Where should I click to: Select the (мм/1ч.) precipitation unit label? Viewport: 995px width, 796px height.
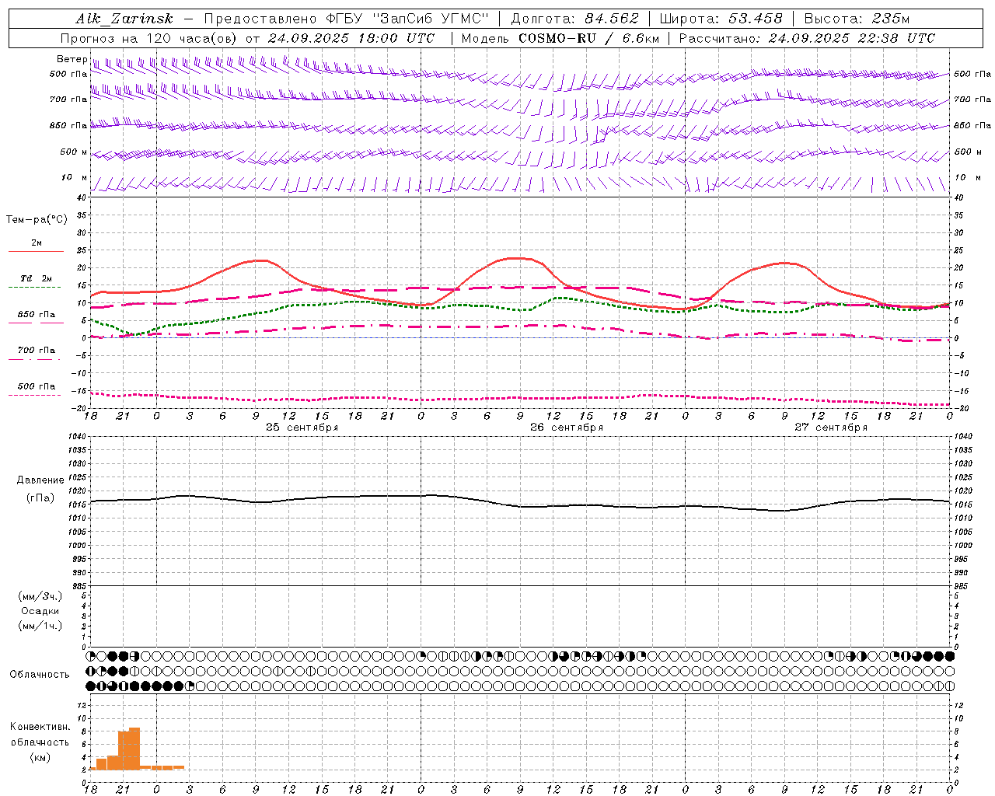(40, 626)
